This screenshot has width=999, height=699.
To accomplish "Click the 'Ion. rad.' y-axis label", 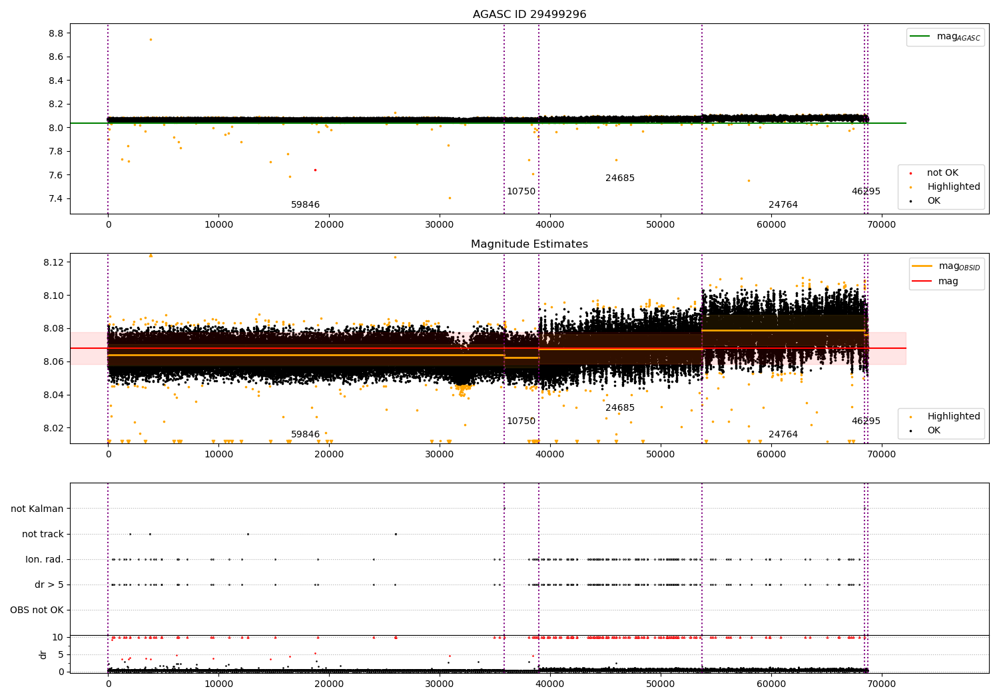I will 45,559.
